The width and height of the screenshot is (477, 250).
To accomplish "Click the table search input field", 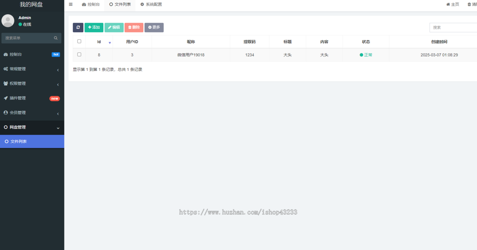I will click(x=453, y=27).
